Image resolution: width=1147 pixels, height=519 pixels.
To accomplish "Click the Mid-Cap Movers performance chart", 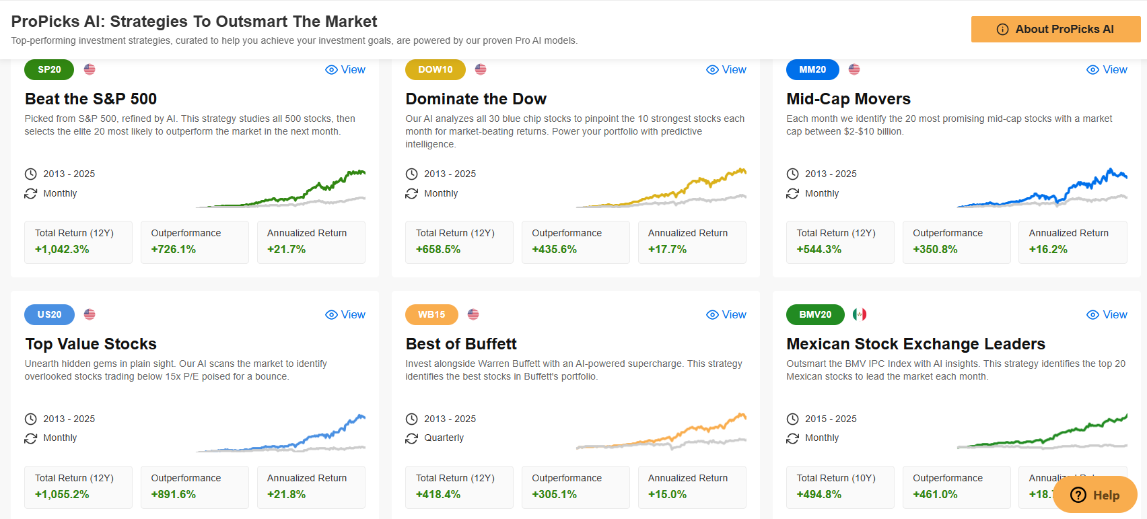I will (x=1042, y=188).
